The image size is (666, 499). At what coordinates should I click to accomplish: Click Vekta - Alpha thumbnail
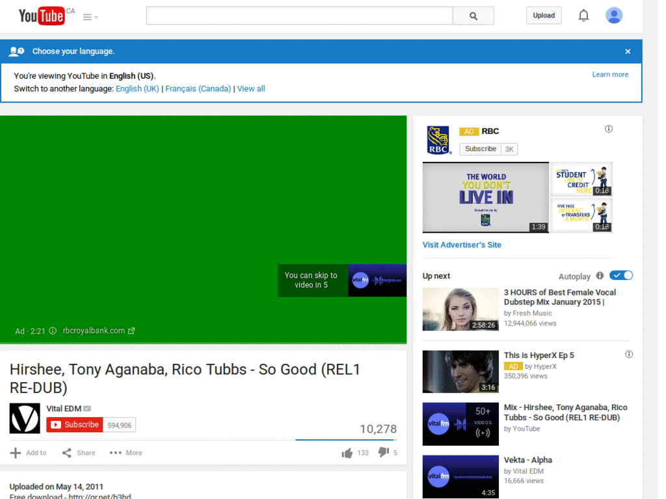tap(460, 476)
